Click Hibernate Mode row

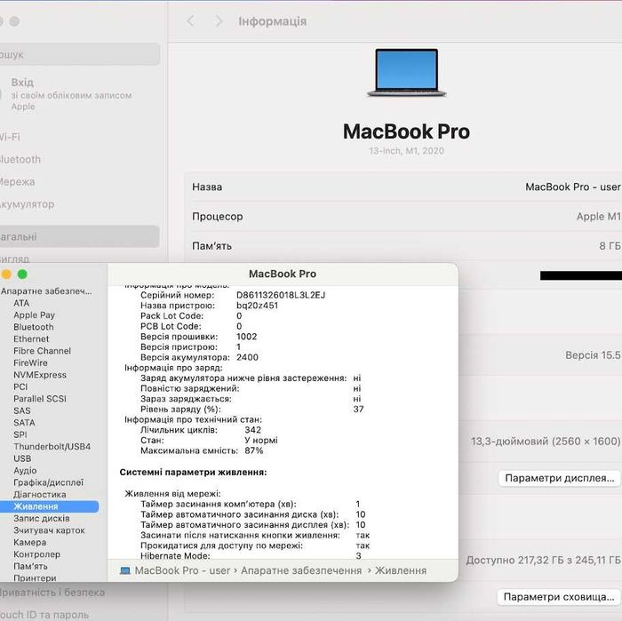pos(251,555)
